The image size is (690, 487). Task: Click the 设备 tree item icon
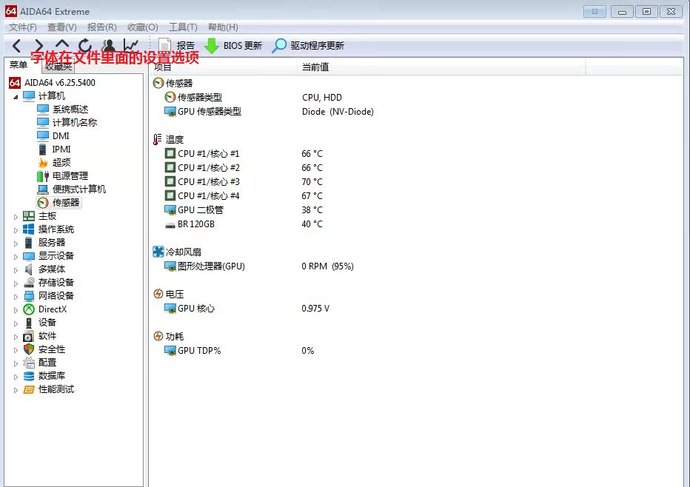tap(29, 323)
